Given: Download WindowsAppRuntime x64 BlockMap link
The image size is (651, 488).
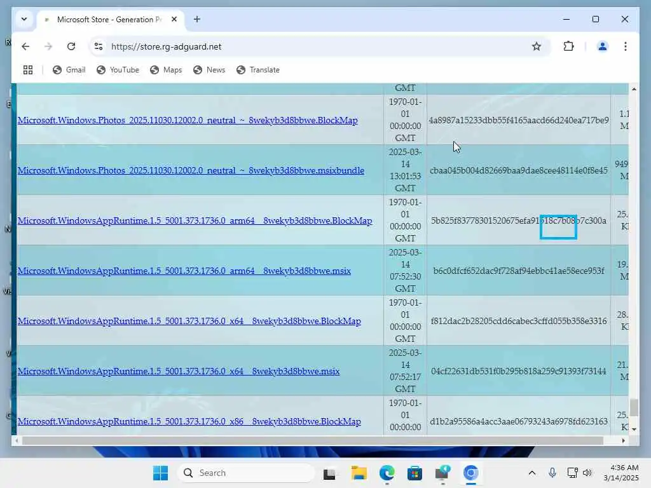Looking at the screenshot, I should coord(189,321).
